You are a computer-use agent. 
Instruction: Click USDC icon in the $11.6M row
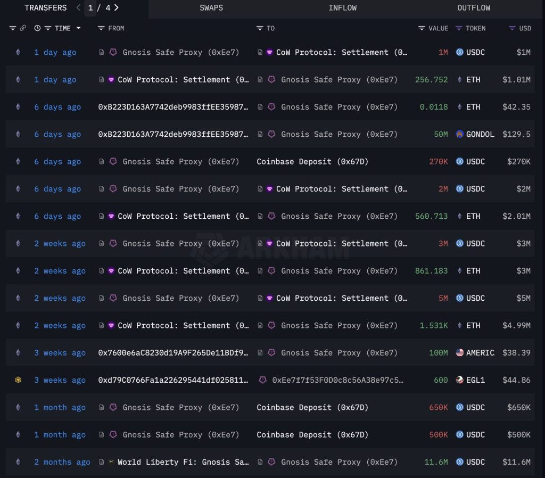pyautogui.click(x=460, y=462)
